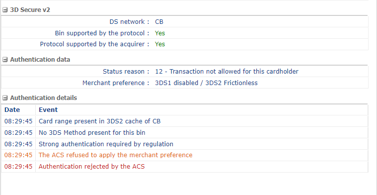Screen dimensions: 377x195
Task: Click the 3D Secure v2 heading
Action: [30, 10]
